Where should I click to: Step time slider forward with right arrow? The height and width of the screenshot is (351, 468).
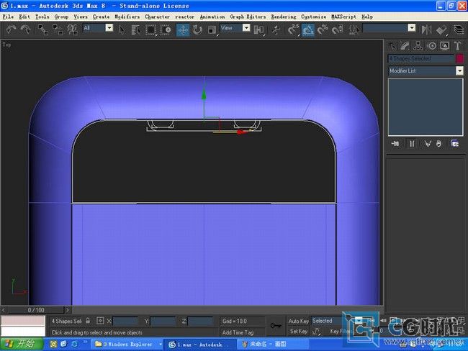pos(68,310)
